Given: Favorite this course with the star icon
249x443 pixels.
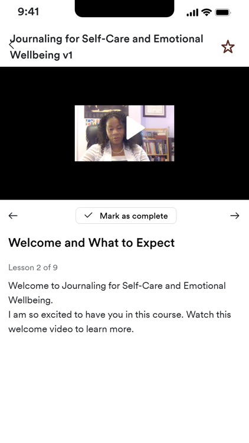Looking at the screenshot, I should coord(228,47).
